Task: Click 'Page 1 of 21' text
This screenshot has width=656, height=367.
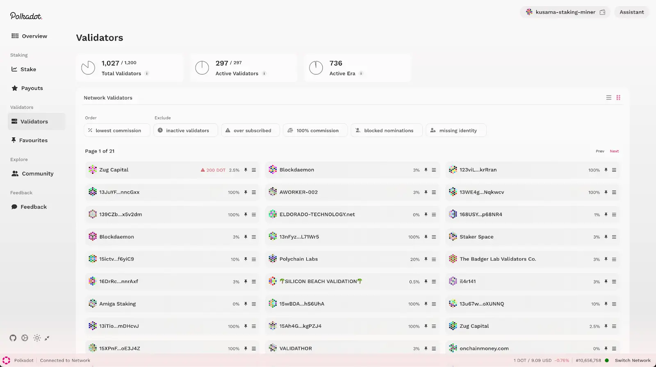Action: (100, 151)
